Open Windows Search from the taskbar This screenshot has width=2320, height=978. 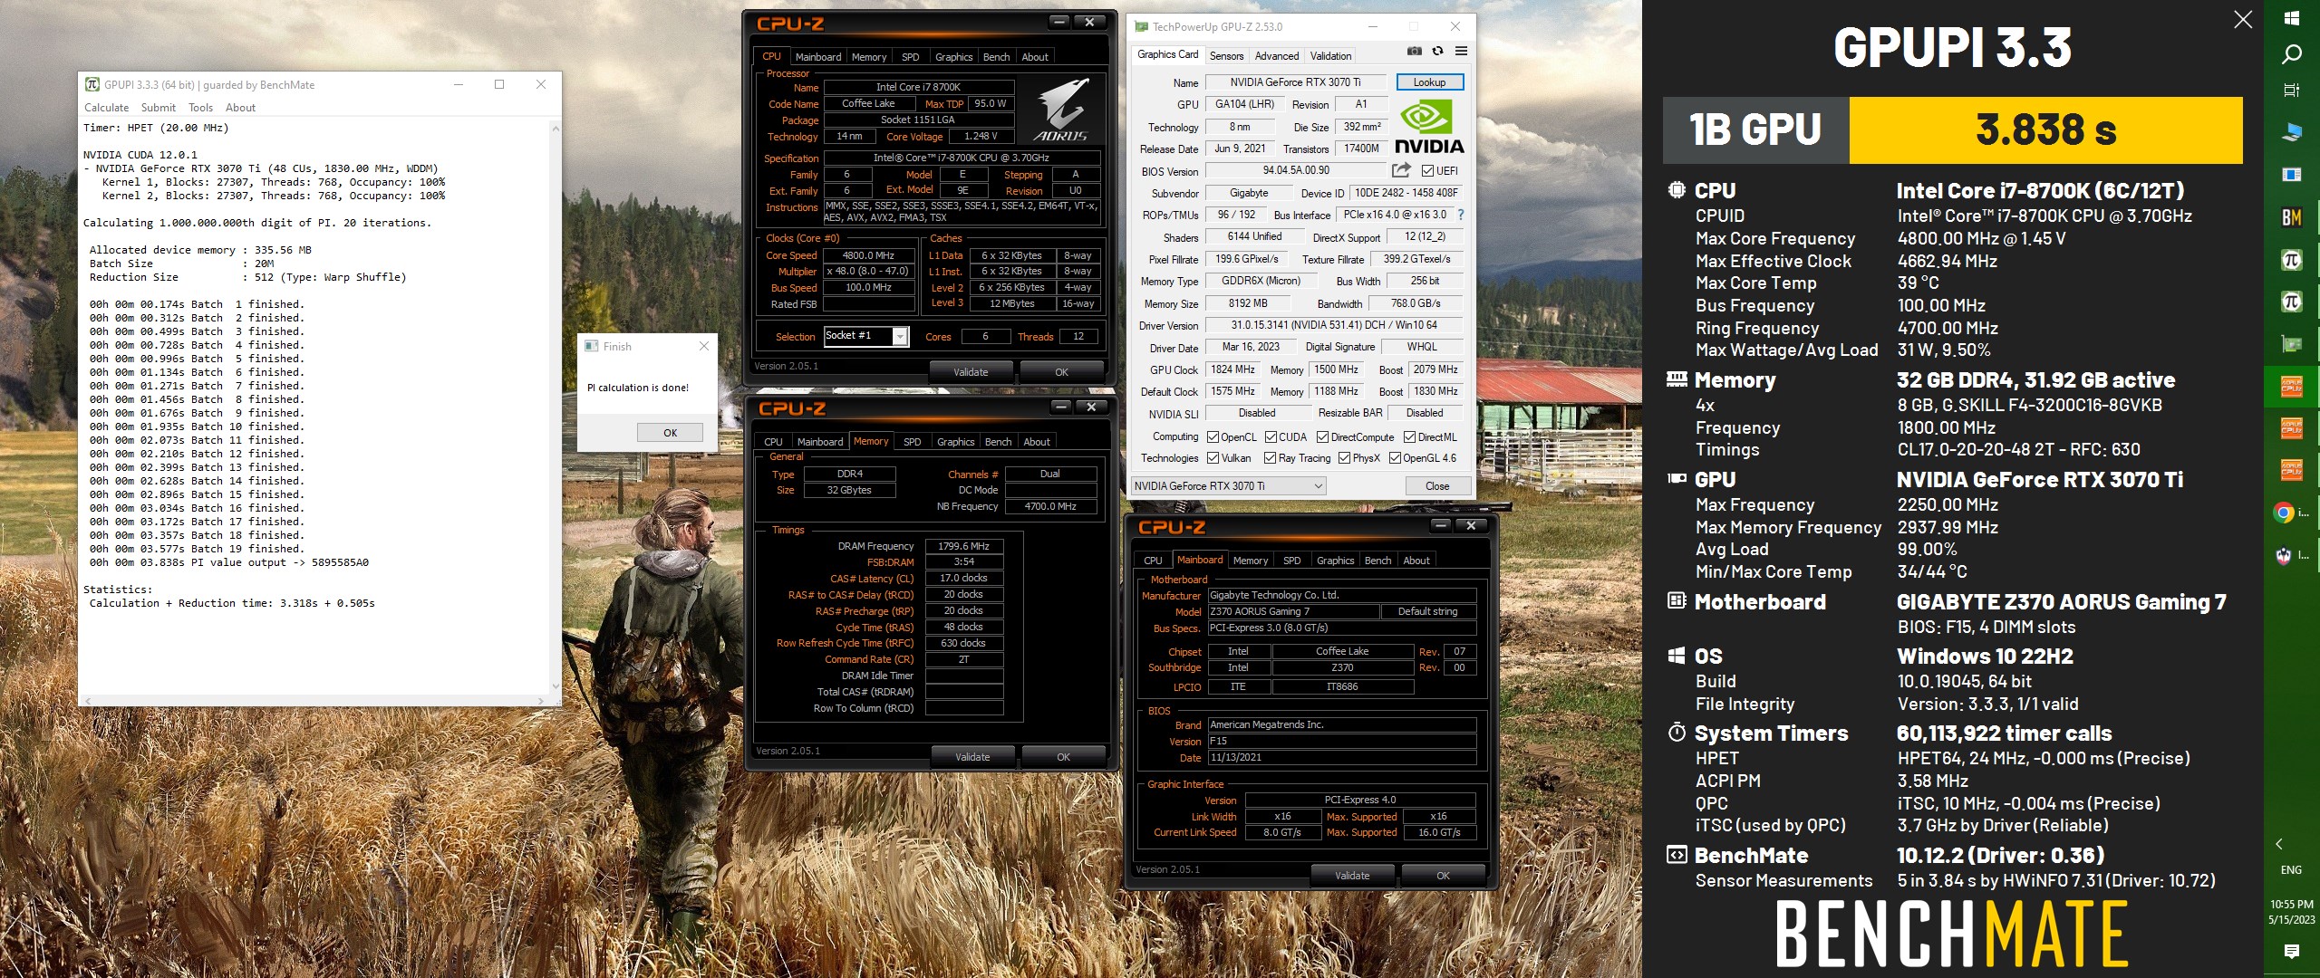(2292, 54)
